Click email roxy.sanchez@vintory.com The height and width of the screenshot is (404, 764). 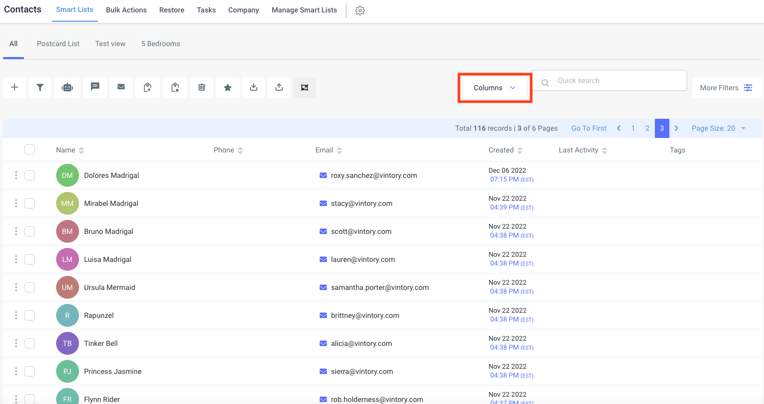pos(374,175)
